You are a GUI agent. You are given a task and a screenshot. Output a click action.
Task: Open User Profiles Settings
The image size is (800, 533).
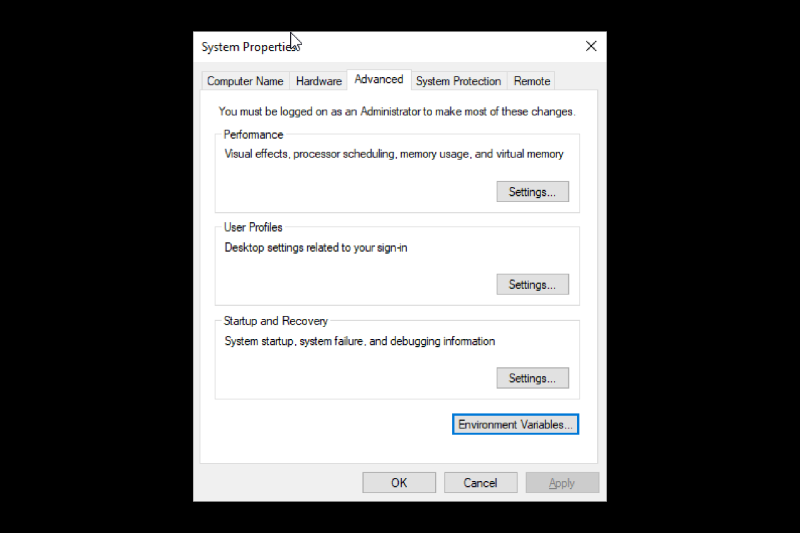[532, 284]
